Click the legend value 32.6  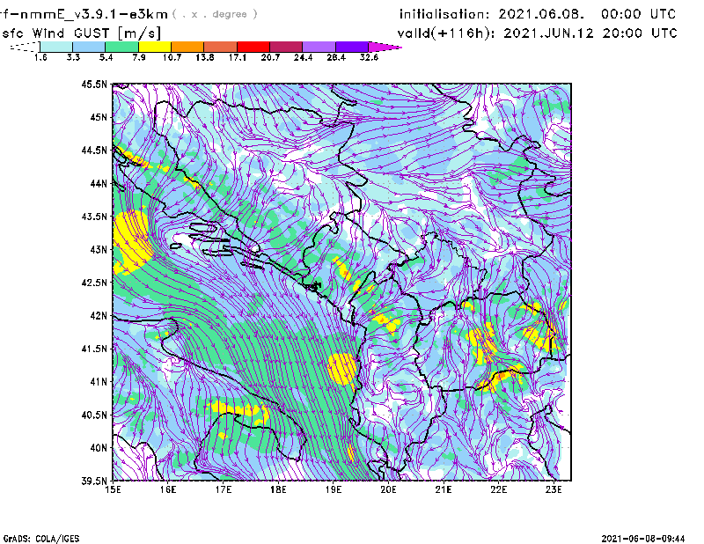click(369, 57)
